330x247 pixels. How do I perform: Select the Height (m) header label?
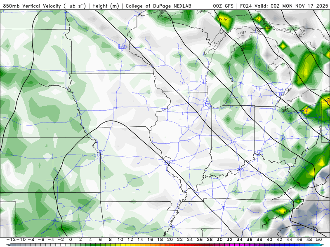click(x=106, y=6)
